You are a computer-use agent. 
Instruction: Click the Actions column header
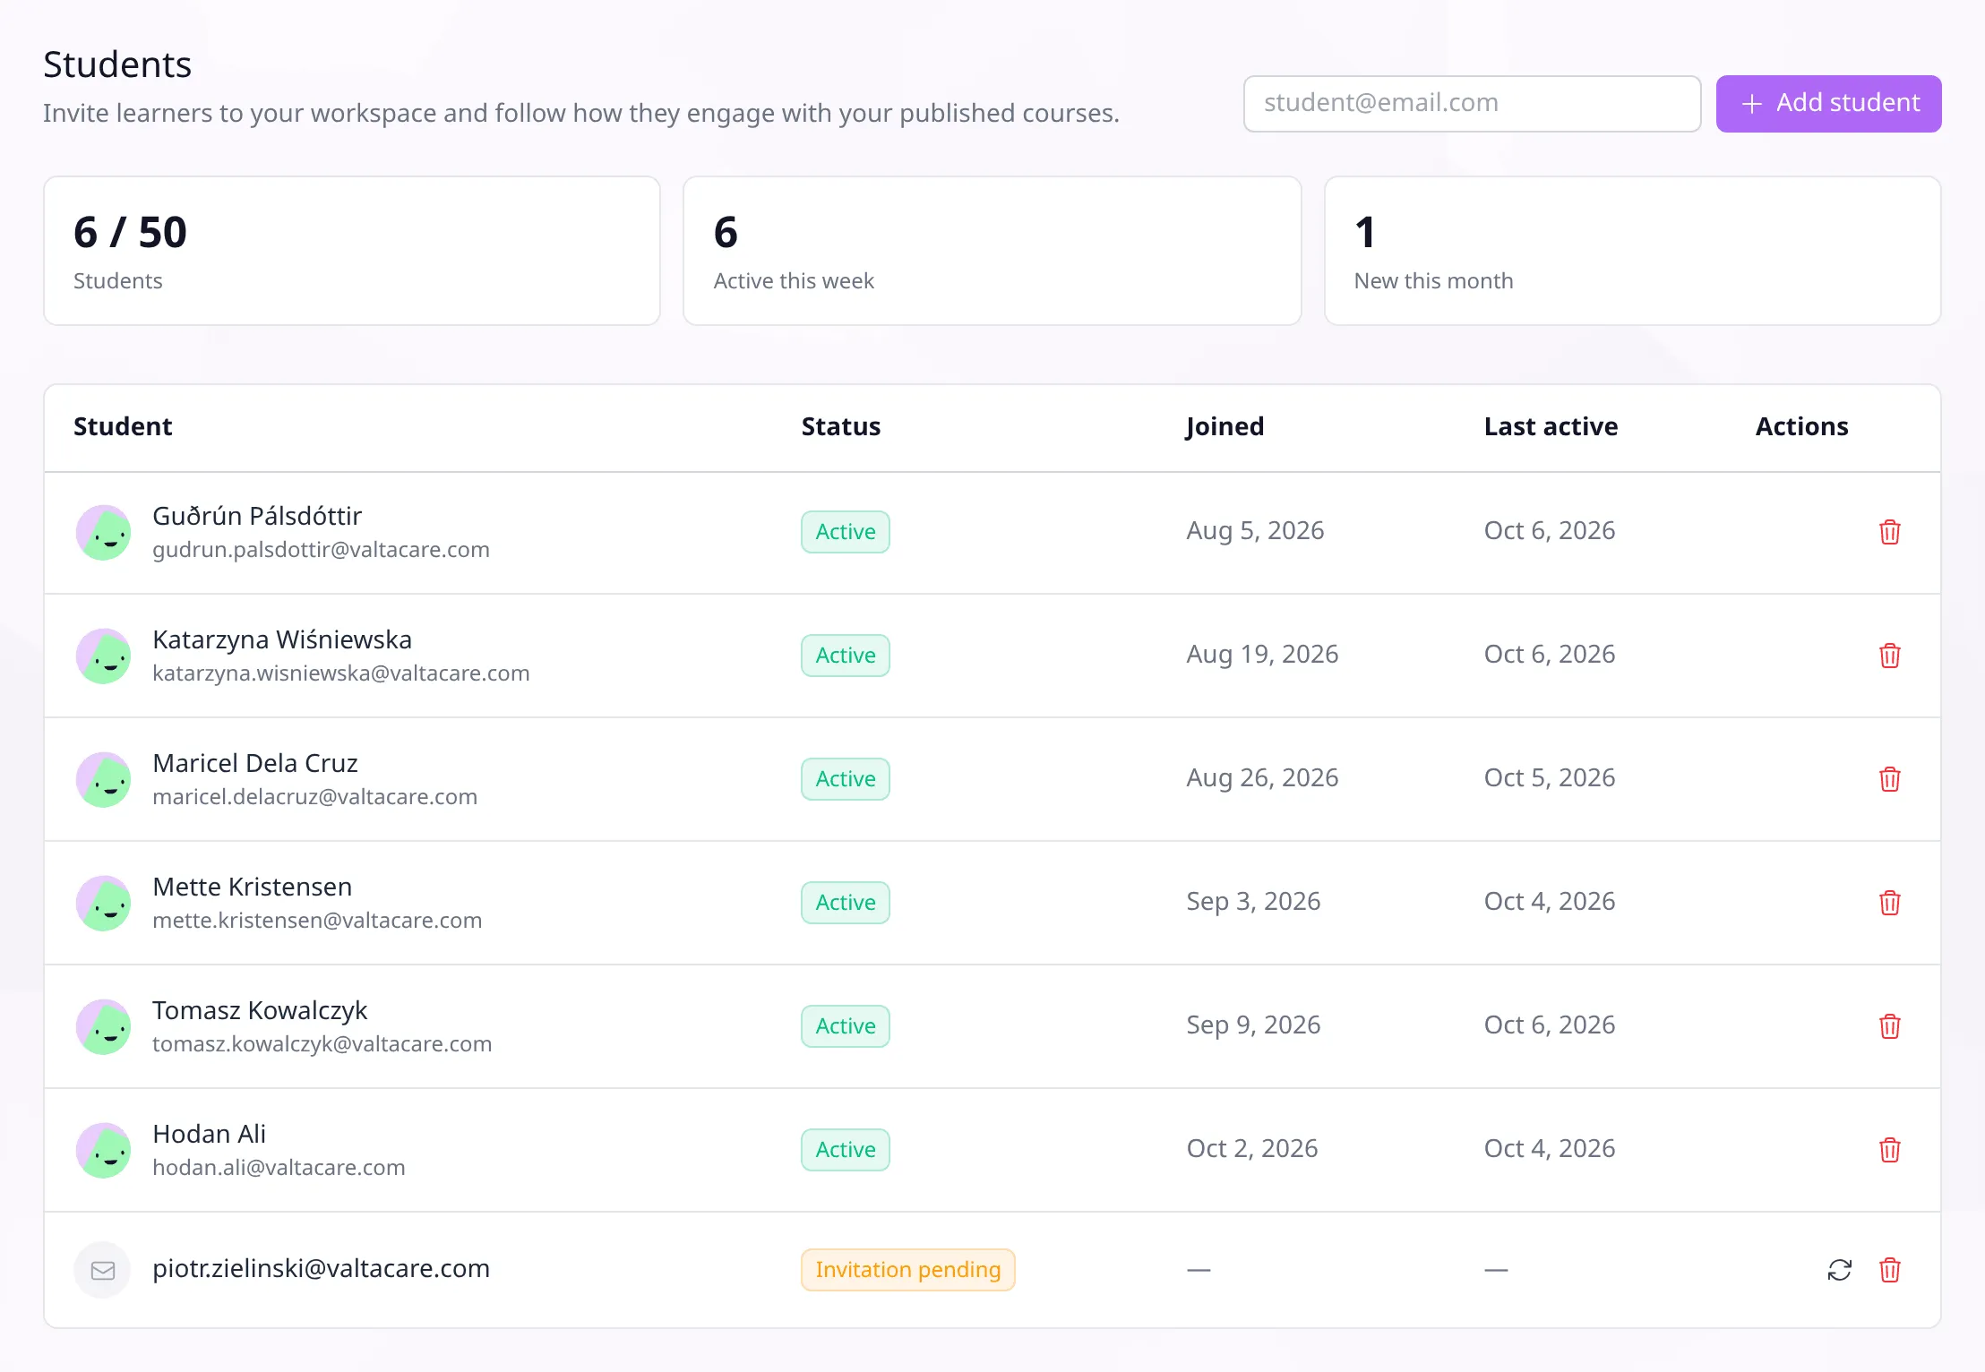1801,426
